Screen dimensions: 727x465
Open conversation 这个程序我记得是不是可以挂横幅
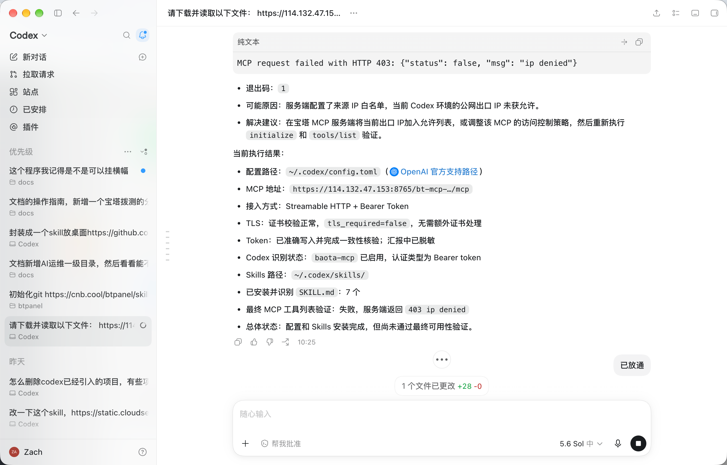coord(78,176)
